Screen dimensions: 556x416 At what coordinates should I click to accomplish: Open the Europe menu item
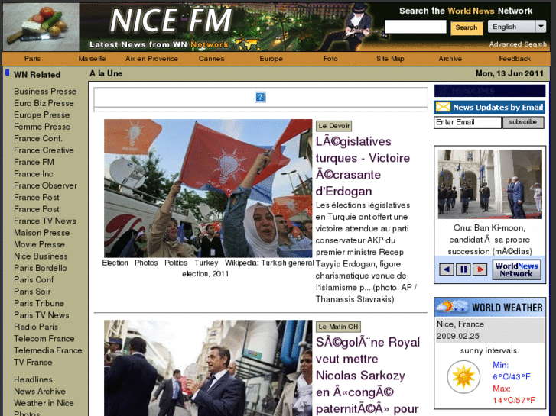coord(271,59)
